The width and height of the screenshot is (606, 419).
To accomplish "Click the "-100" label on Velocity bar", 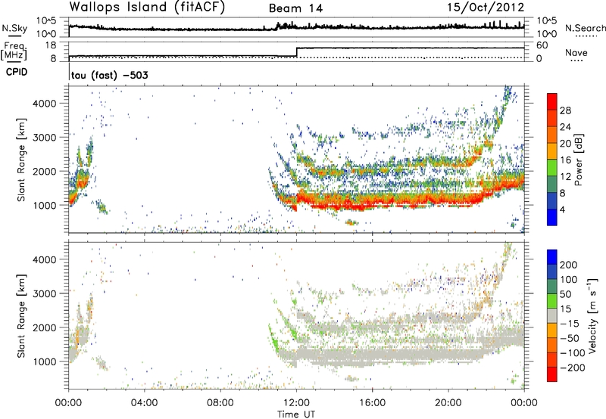I will [x=573, y=352].
